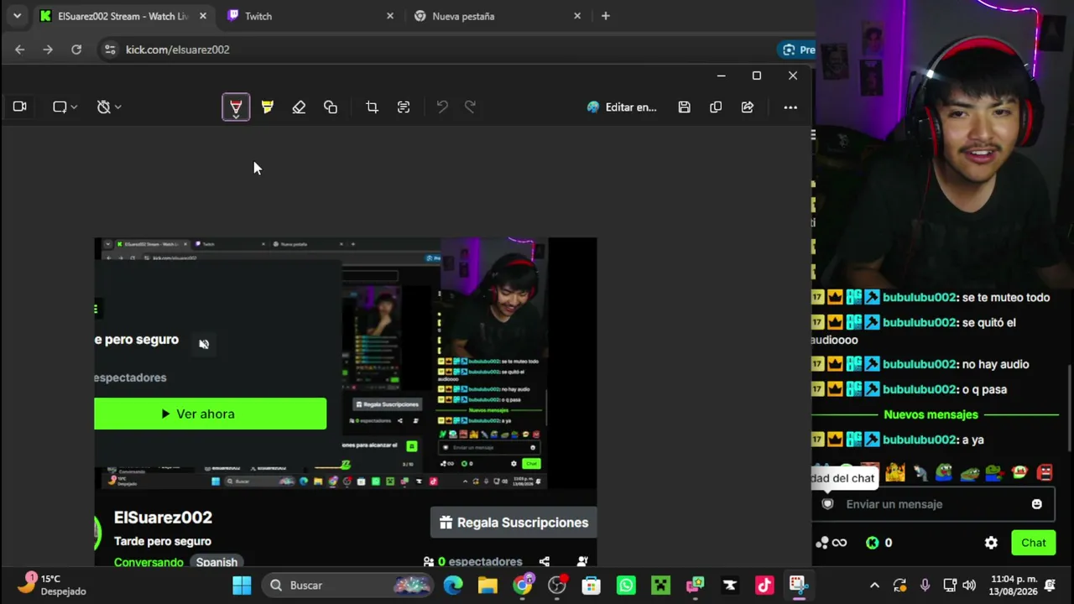
Task: Click username in 'no hay audio' message
Action: click(919, 364)
